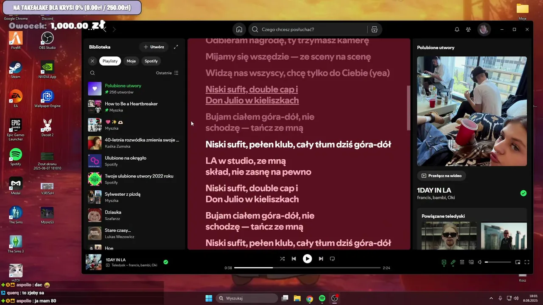Play the current song
The height and width of the screenshot is (305, 543).
(x=307, y=258)
